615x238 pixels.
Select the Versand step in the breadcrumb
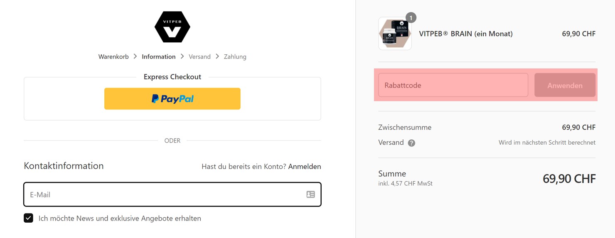pos(199,57)
